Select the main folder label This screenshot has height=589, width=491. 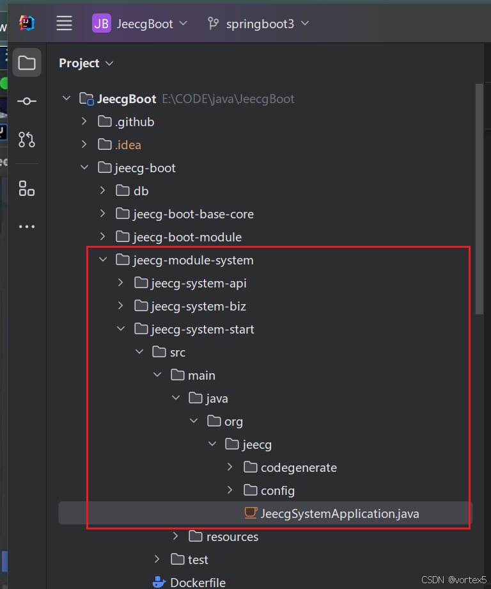[201, 376]
